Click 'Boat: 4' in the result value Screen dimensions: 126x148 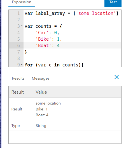[42, 115]
